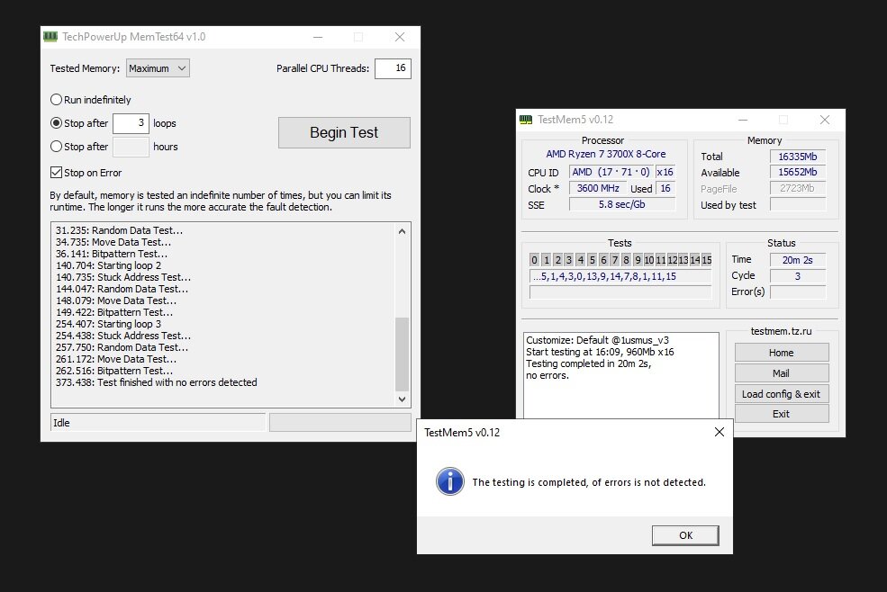Click the 'x16' CPU ID value

665,172
